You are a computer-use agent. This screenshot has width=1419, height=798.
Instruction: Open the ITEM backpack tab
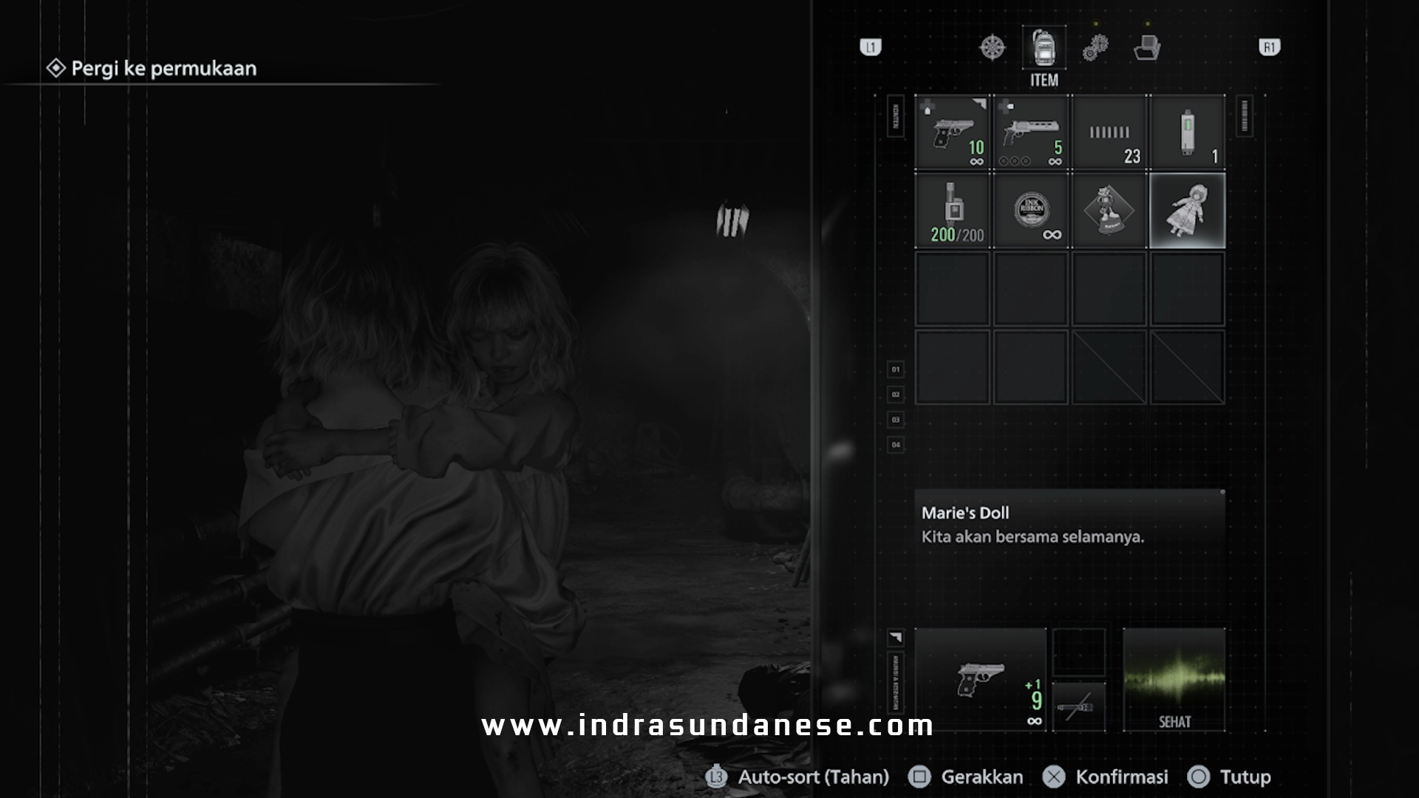[1044, 49]
